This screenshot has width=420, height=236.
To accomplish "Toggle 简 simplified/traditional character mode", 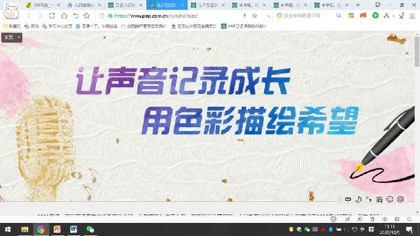I will pyautogui.click(x=379, y=199).
